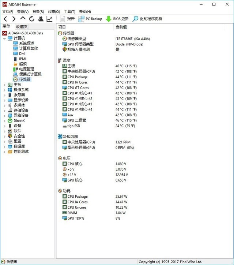The image size is (234, 265).
Task: Click the 报告 report button
Action: tap(67, 19)
